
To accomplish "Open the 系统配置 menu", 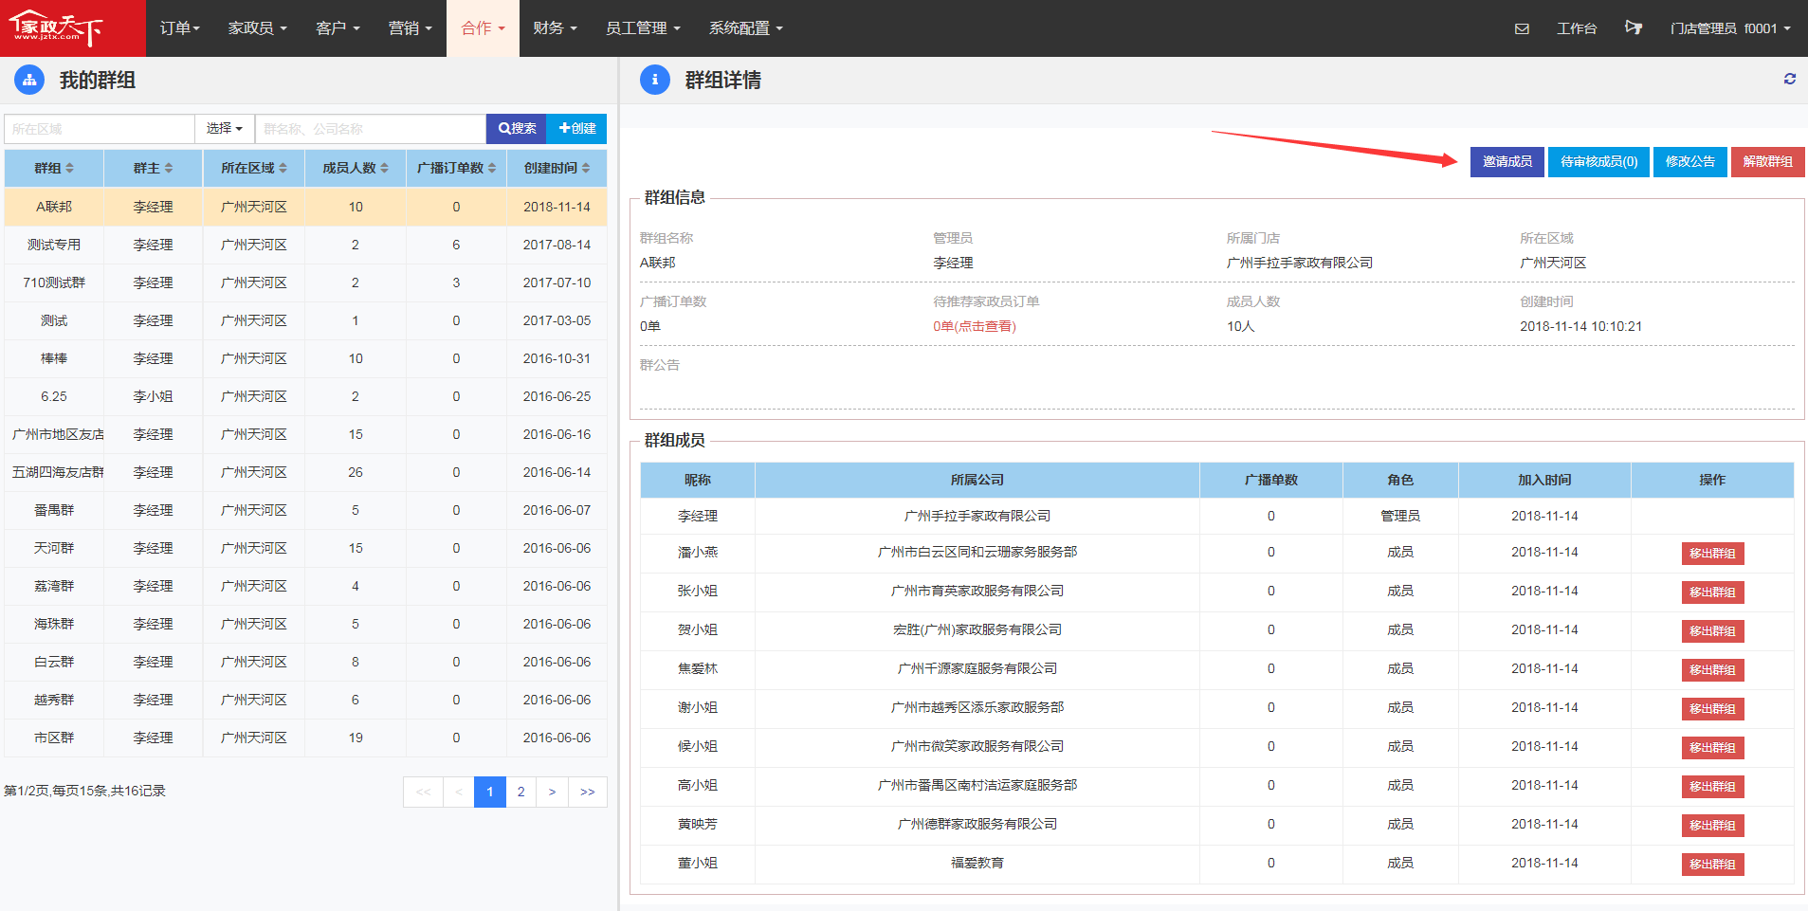I will coord(746,28).
